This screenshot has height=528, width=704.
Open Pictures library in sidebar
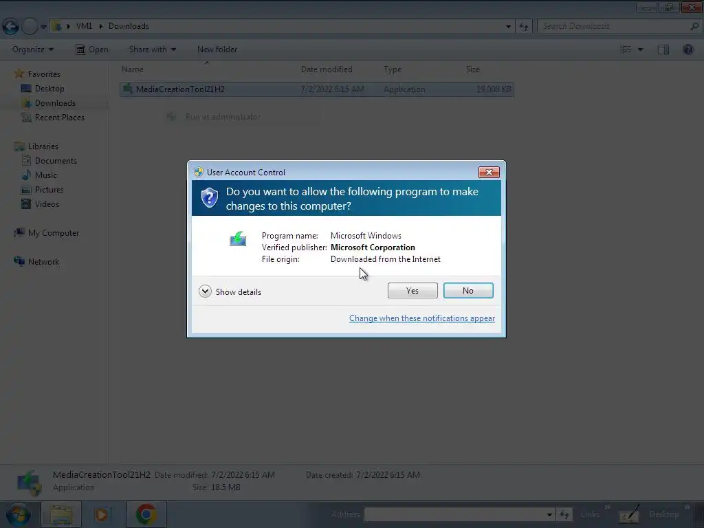[x=49, y=190]
